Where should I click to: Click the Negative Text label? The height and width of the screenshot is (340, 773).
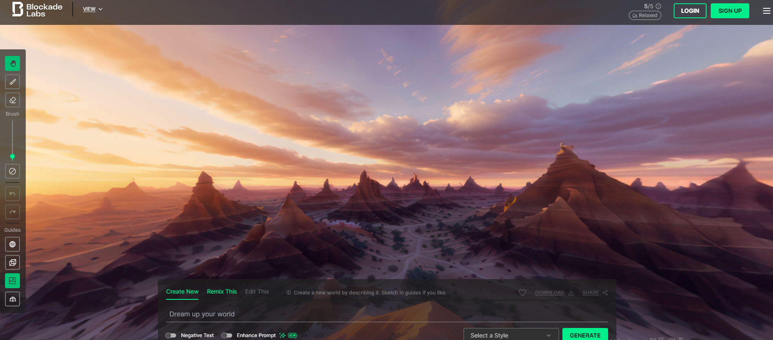(x=197, y=335)
